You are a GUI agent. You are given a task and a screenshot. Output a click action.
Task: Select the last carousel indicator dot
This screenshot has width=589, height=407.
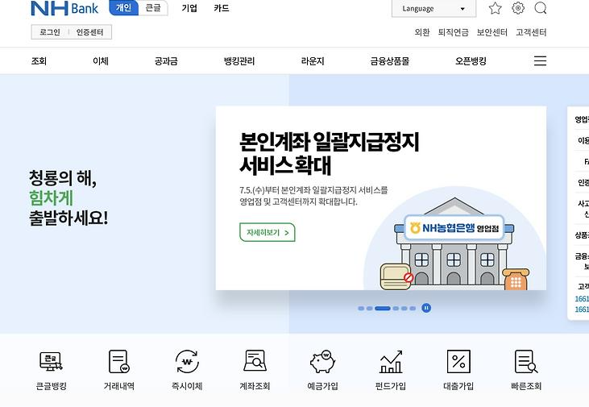[x=413, y=308]
